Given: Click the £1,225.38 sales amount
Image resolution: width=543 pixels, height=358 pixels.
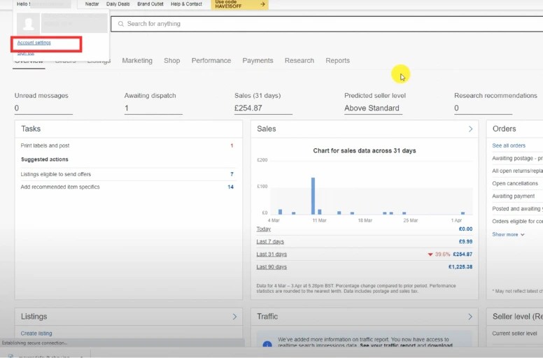Looking at the screenshot, I should coord(460,266).
